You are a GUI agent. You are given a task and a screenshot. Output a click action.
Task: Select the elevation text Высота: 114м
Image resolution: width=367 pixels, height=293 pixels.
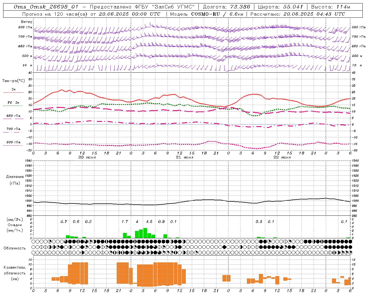click(x=331, y=7)
